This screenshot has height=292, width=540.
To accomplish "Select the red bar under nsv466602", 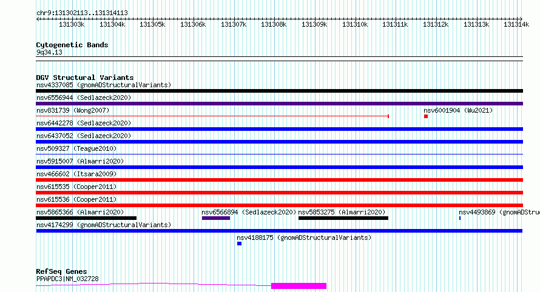I will coord(279,180).
